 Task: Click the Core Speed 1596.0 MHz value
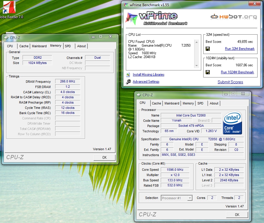point(175,170)
